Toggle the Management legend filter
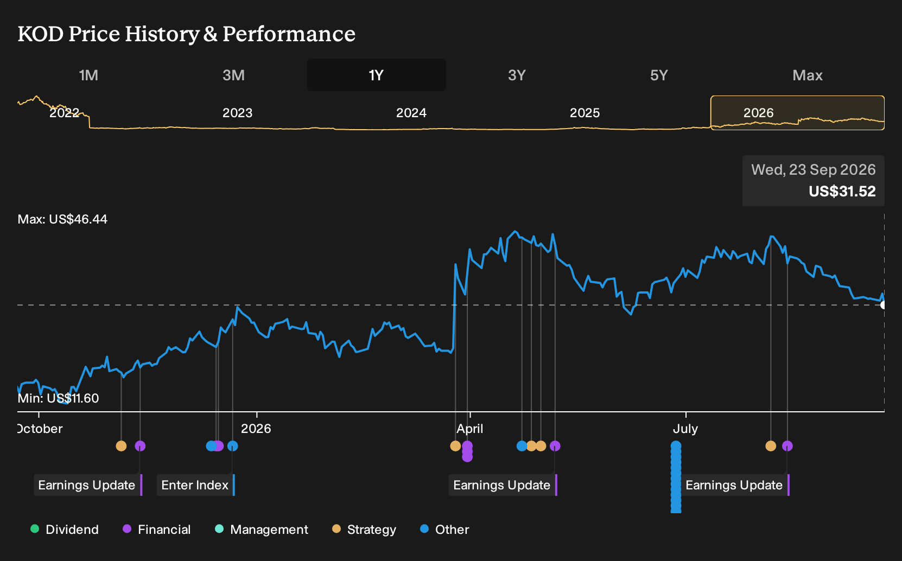 click(262, 529)
